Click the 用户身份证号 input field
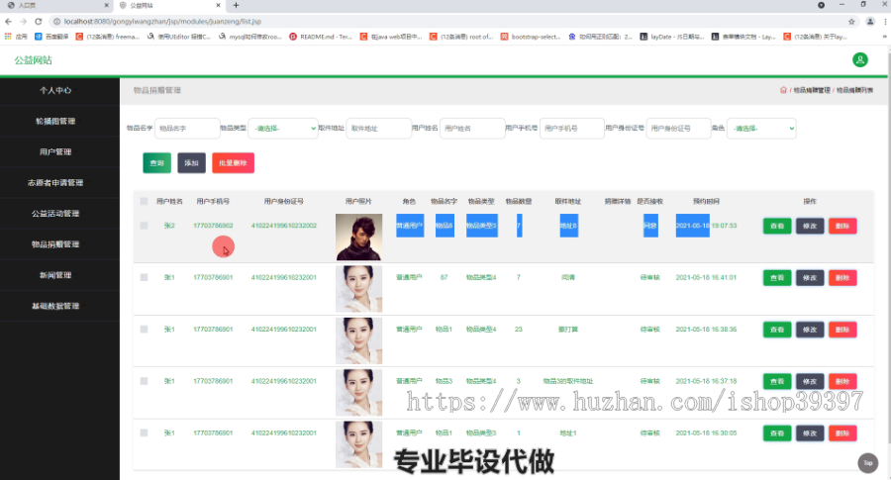Viewport: 891px width, 480px height. (678, 129)
